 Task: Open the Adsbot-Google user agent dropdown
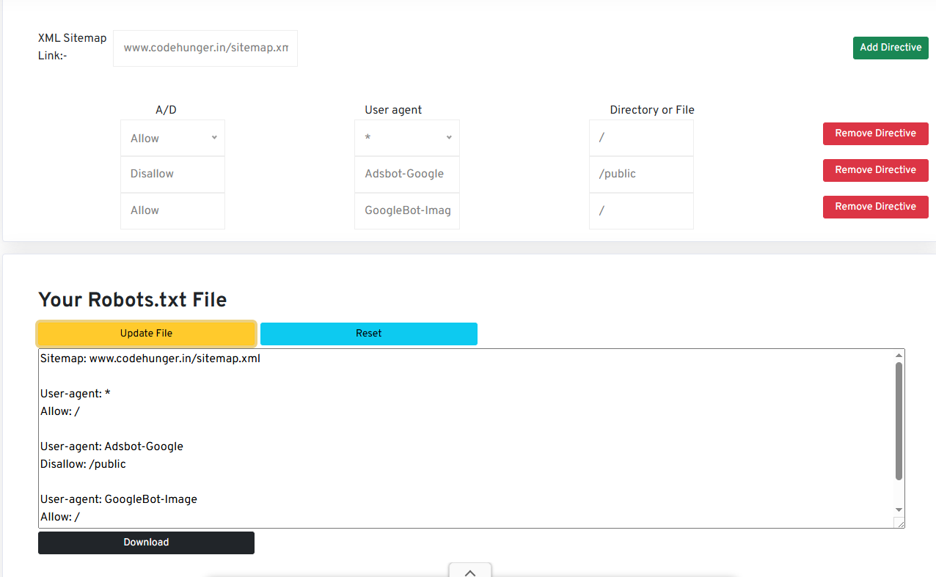[x=406, y=174]
